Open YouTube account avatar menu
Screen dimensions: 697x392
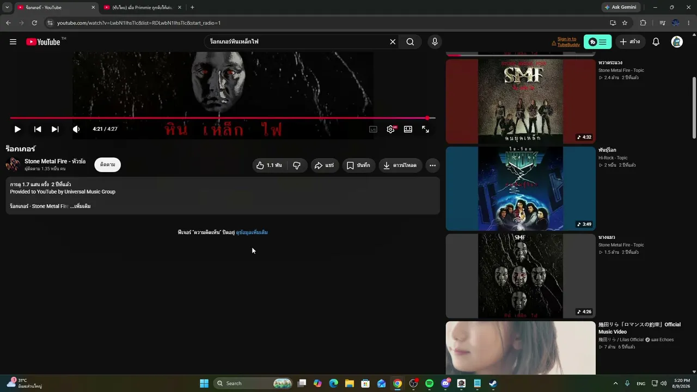(677, 42)
